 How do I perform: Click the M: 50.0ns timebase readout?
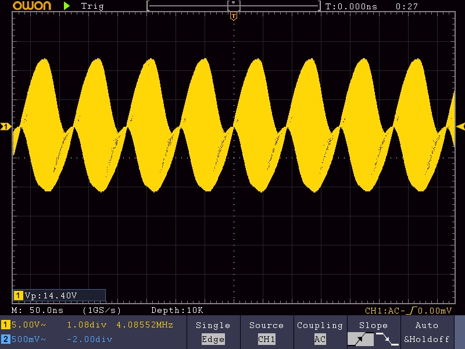pos(37,311)
